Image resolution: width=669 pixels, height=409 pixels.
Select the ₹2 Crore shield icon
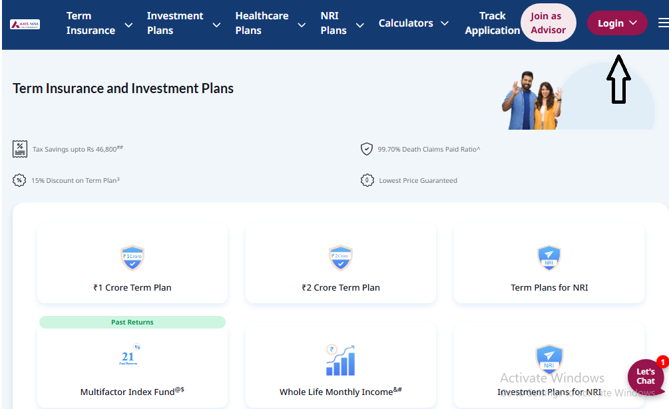(x=340, y=258)
